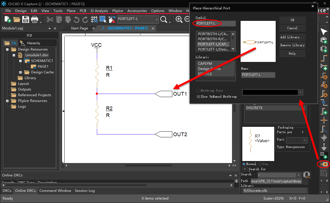Viewport: 330px width, 203px height.
Task: Expand the Design Cache tree node
Action: [20, 72]
